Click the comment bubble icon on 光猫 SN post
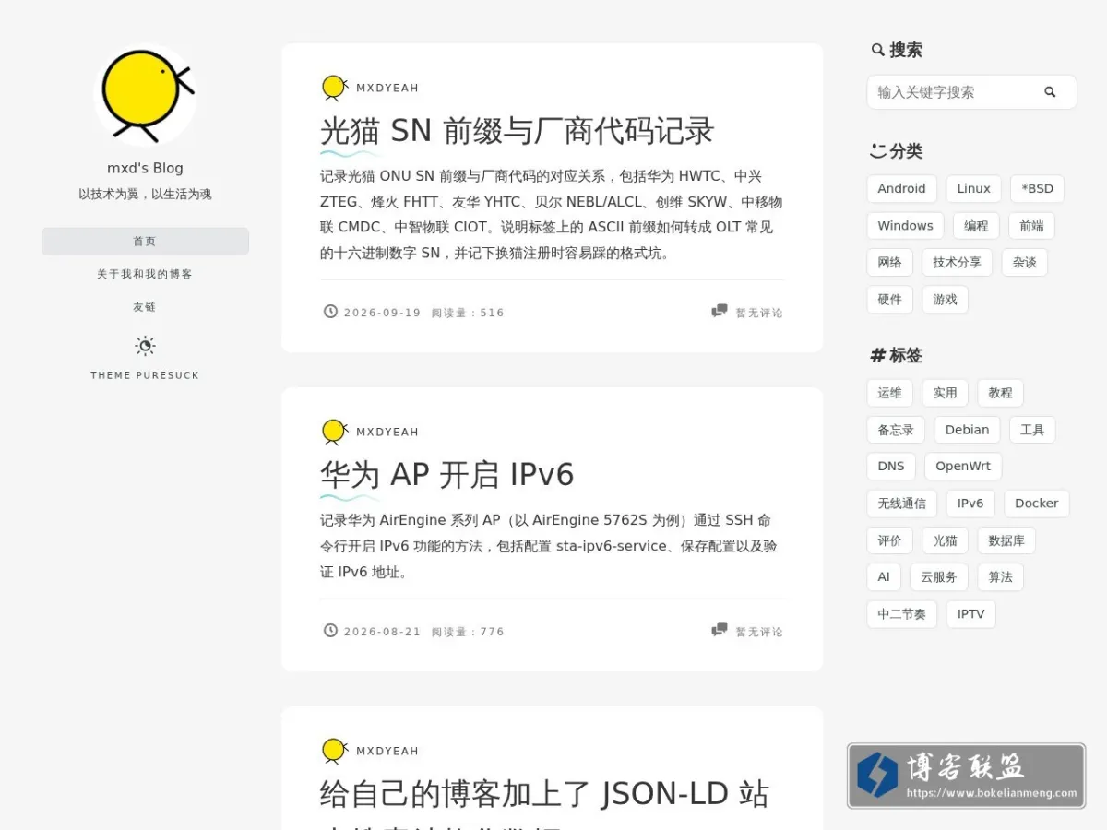 pyautogui.click(x=720, y=312)
